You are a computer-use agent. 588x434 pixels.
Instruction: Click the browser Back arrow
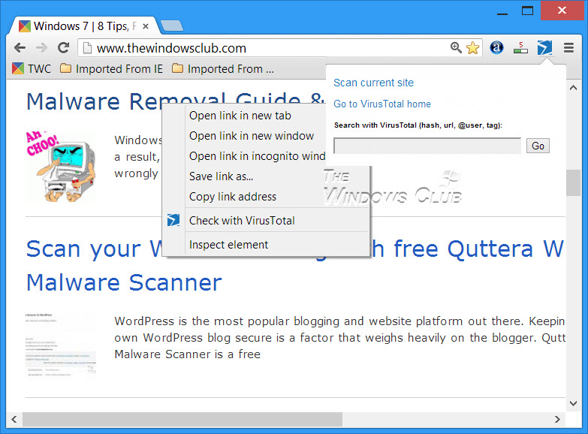pos(20,47)
